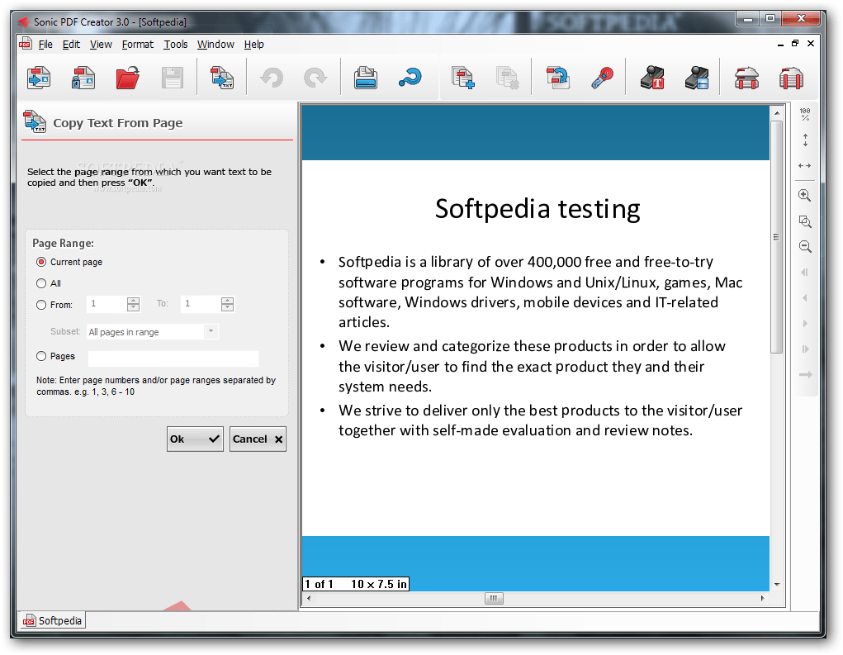The height and width of the screenshot is (655, 843).
Task: Click the red key security icon
Action: point(602,78)
